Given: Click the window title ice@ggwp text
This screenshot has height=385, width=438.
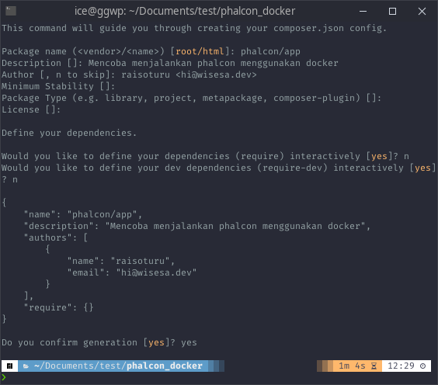Looking at the screenshot, I should (x=184, y=11).
